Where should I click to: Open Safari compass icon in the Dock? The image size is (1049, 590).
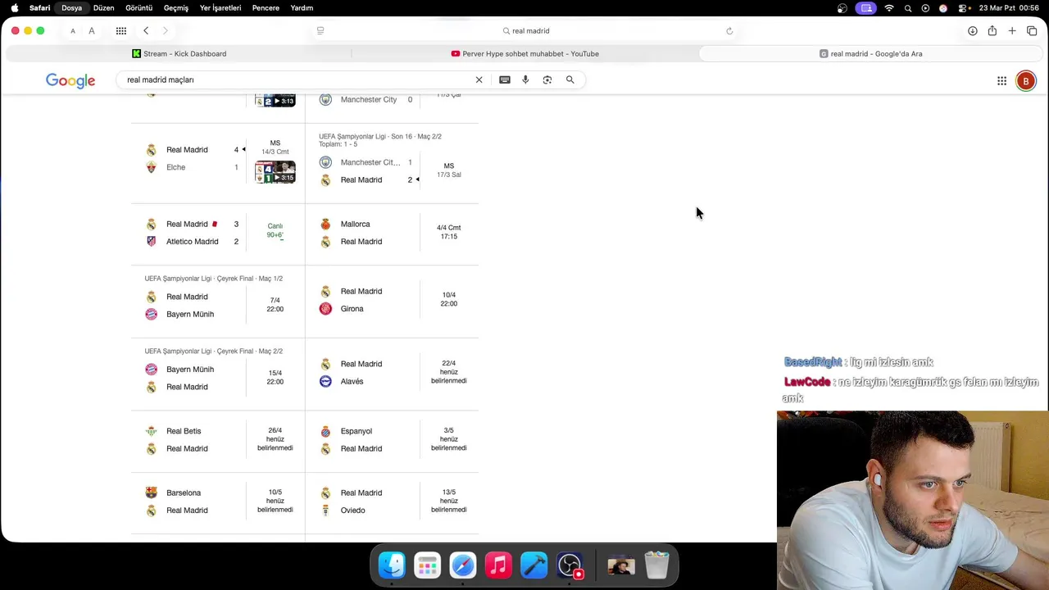click(x=463, y=565)
